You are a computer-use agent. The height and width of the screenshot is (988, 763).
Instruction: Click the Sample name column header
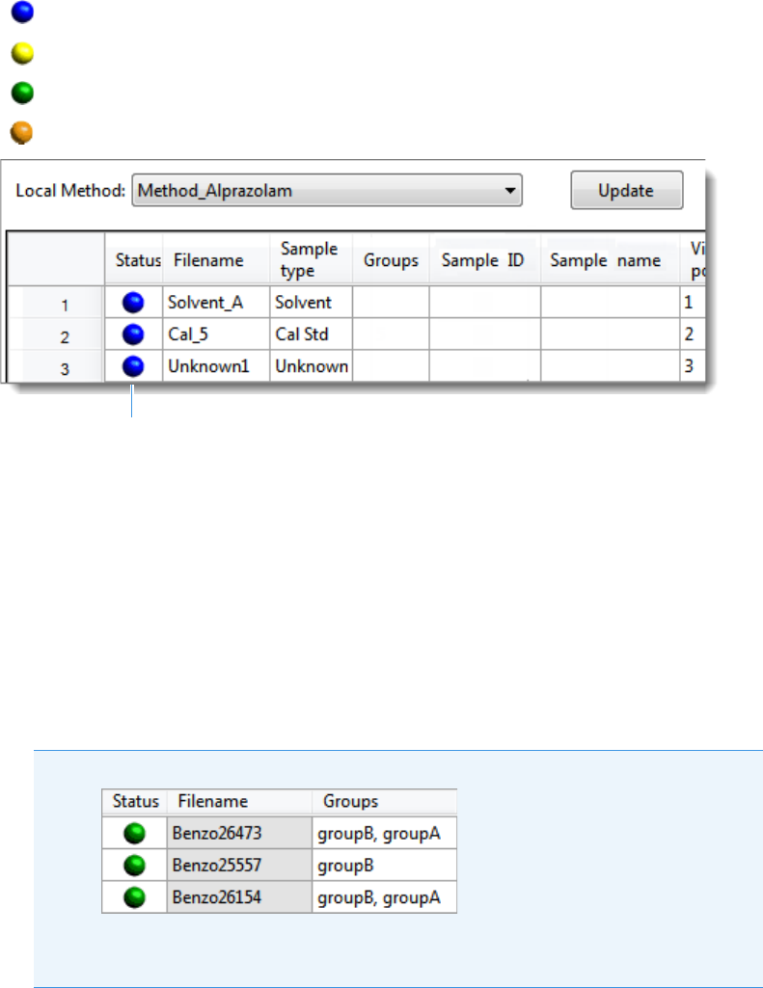(x=611, y=259)
